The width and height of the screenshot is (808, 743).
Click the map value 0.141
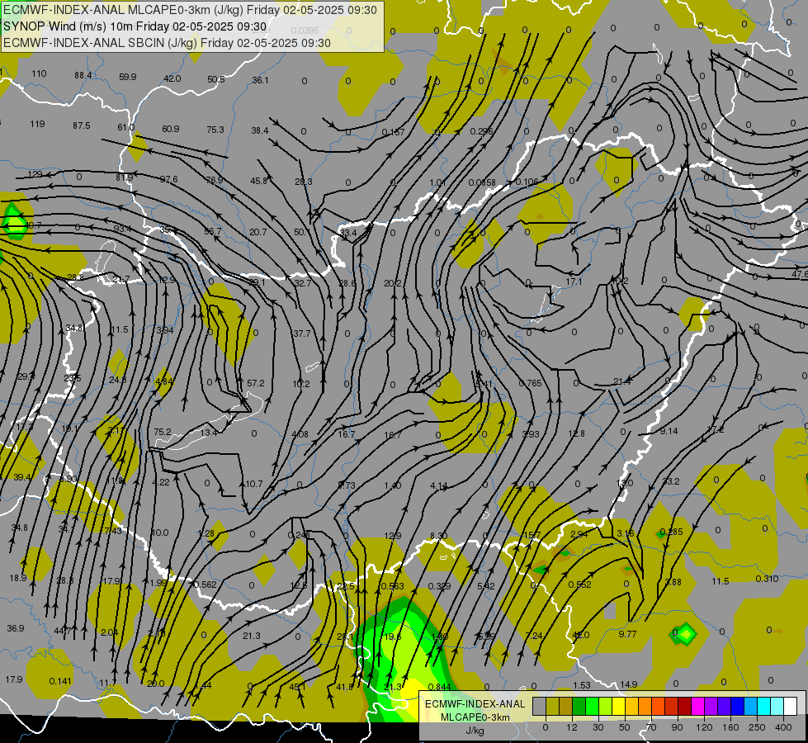pyautogui.click(x=60, y=681)
